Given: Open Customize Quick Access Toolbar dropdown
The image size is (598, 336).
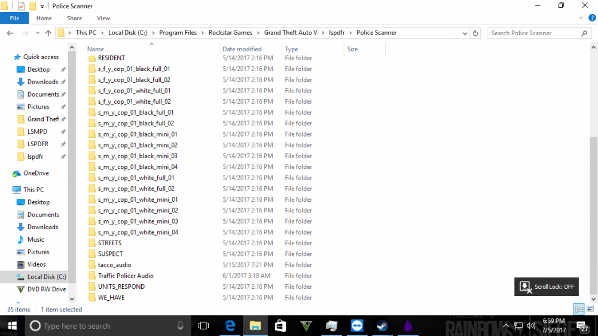Looking at the screenshot, I should [42, 7].
